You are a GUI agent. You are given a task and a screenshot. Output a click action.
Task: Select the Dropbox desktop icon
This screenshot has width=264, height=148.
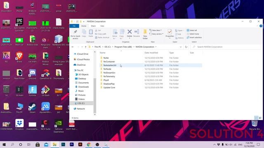19,125
